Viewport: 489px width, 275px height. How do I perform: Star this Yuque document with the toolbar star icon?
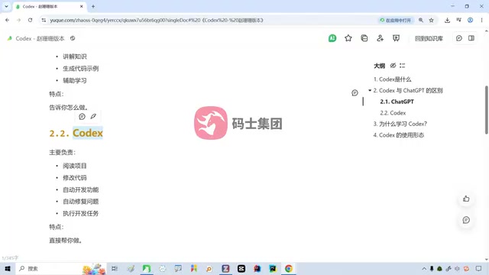point(348,38)
